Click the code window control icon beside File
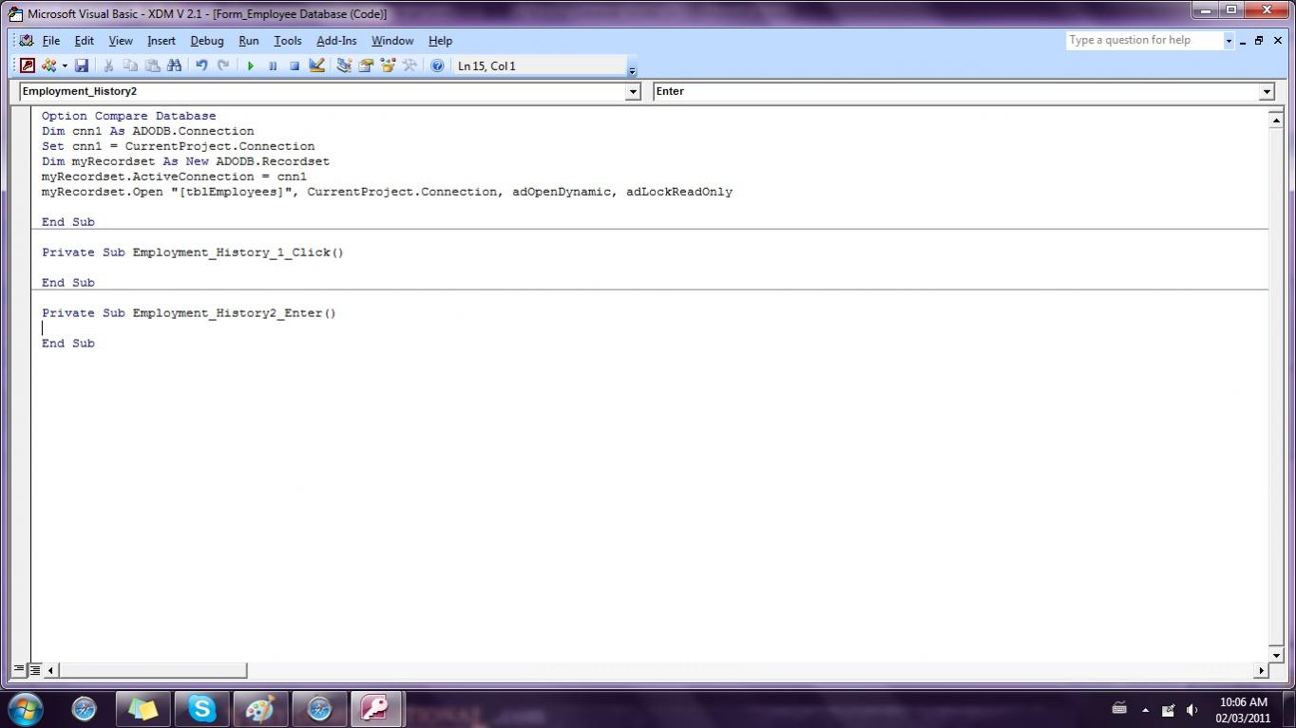Screen dimensions: 1296x728 tap(26, 41)
